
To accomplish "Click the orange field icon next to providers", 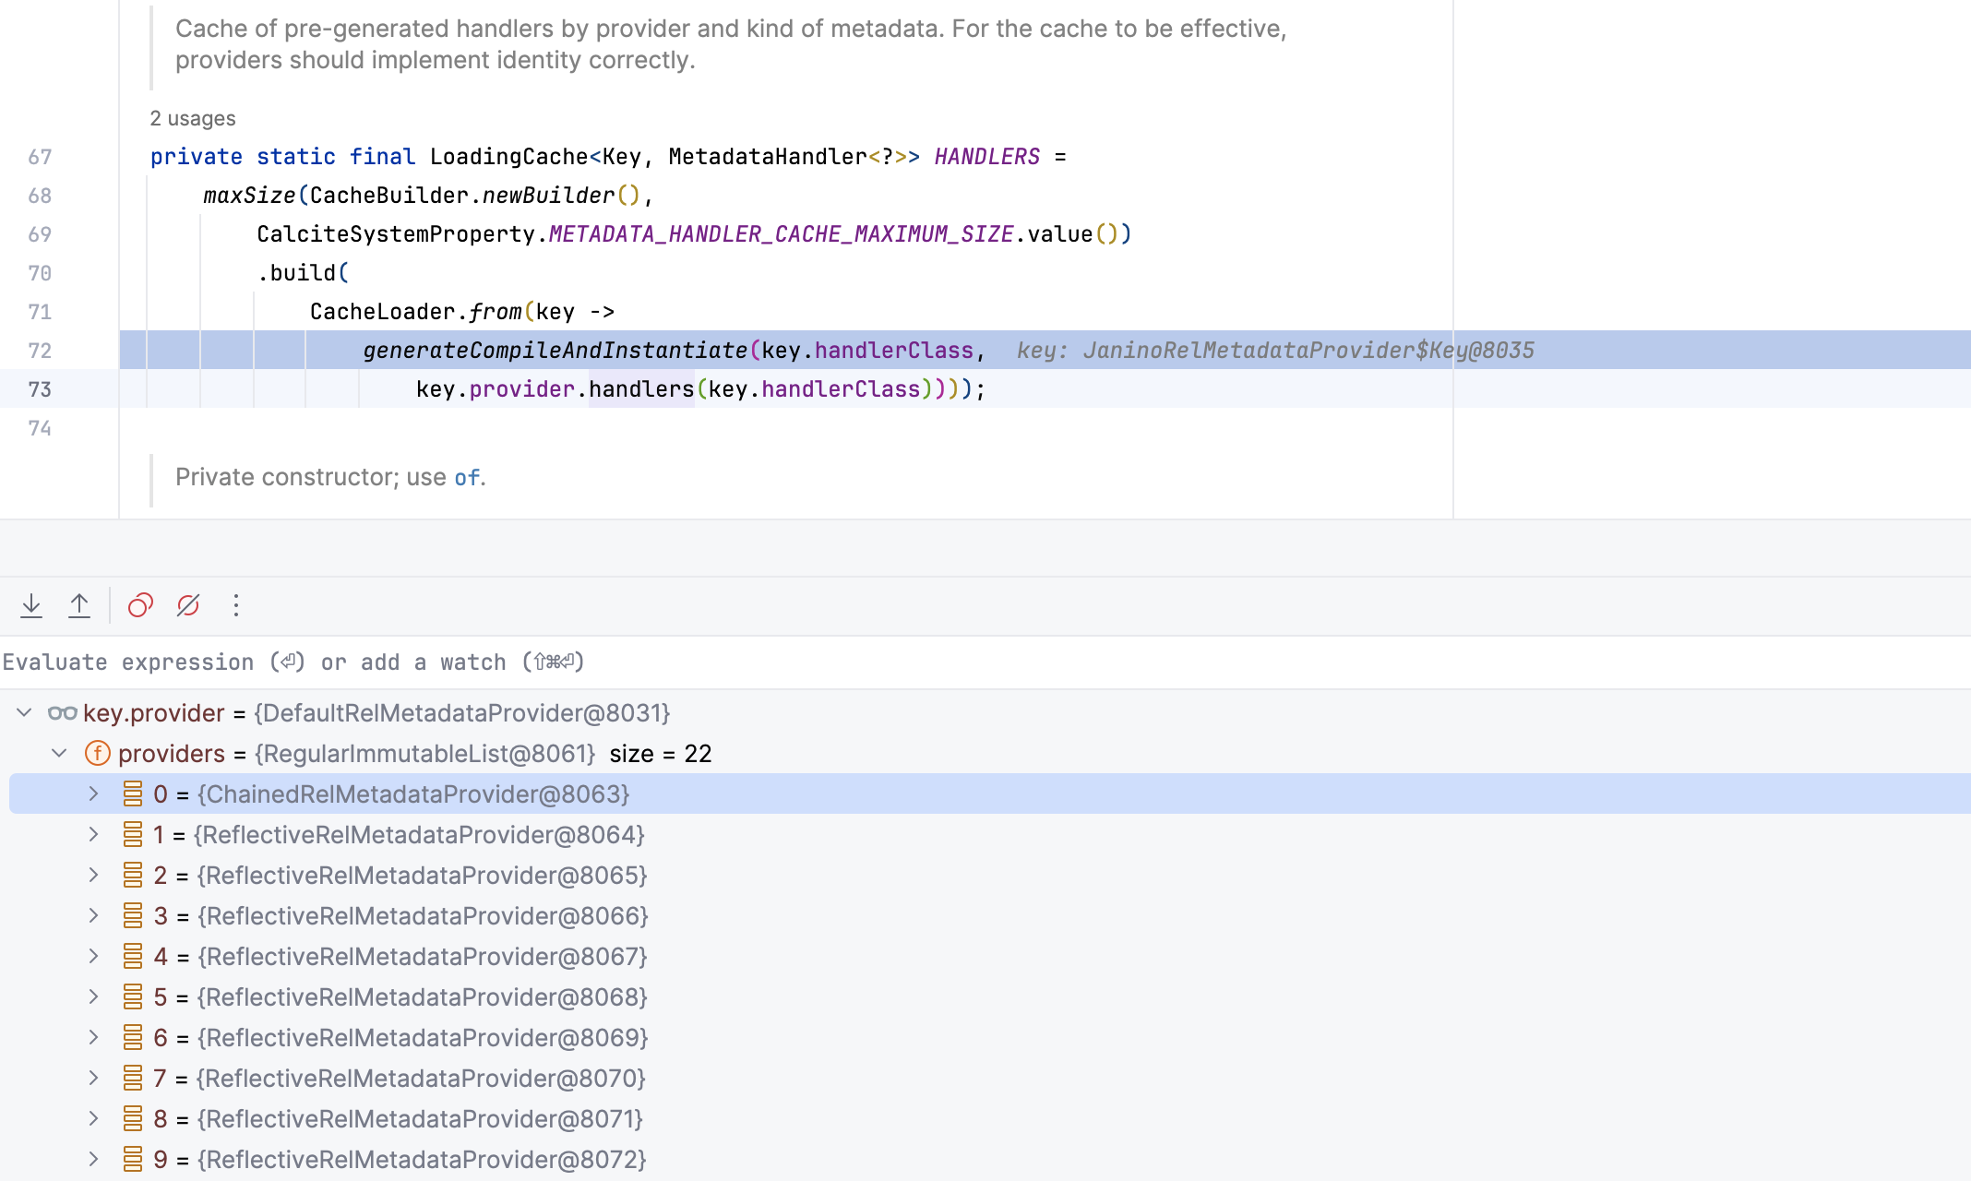I will 98,754.
